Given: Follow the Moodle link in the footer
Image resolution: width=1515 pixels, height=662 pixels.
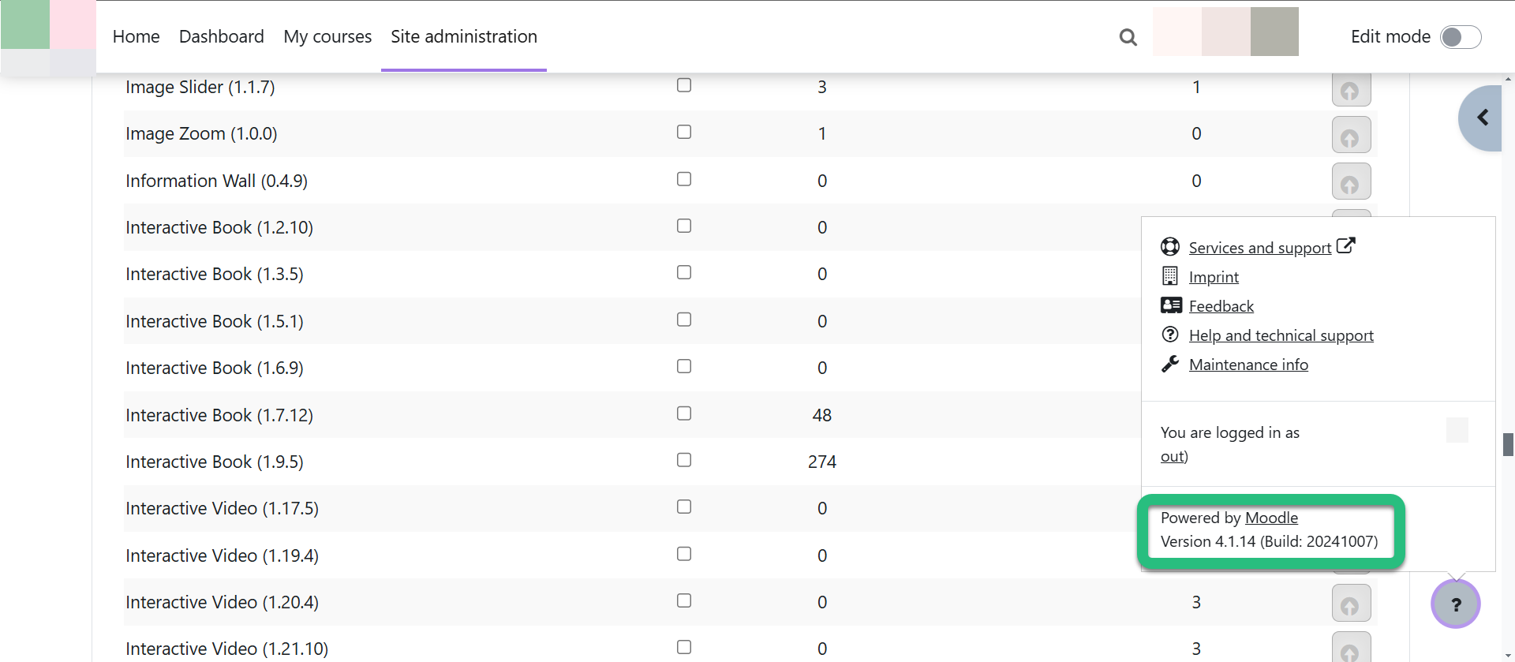Looking at the screenshot, I should tap(1271, 518).
